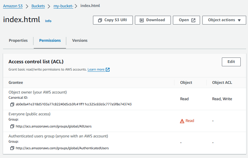Click the Authenticated users group grantee label
Image resolution: width=248 pixels, height=158 pixels.
coord(58,136)
